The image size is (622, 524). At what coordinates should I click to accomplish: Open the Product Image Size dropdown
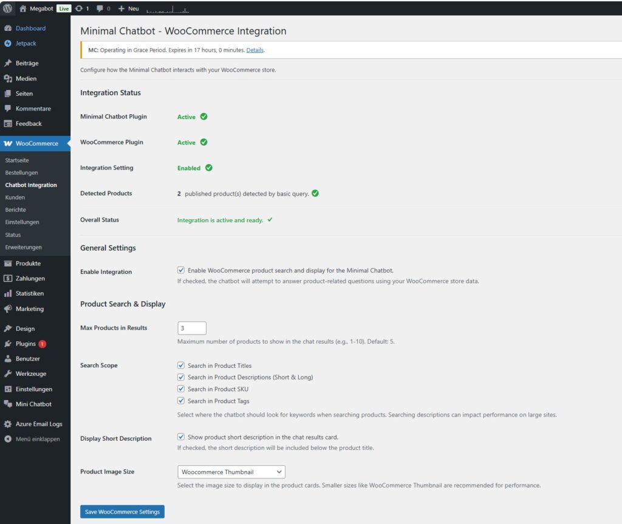point(231,472)
